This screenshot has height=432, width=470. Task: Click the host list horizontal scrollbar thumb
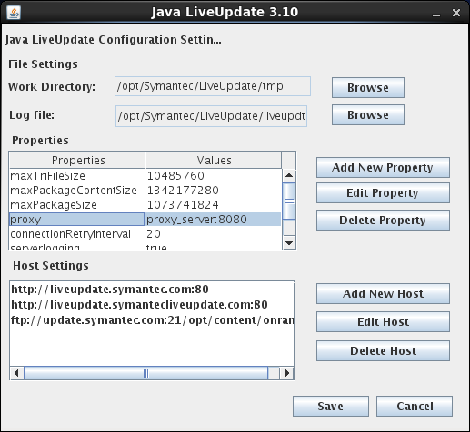pyautogui.click(x=146, y=373)
